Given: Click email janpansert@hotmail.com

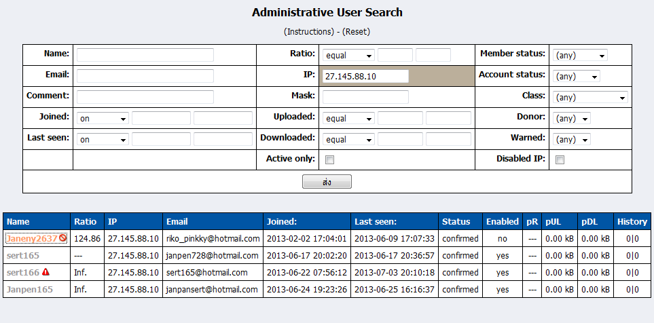Looking at the screenshot, I should coord(212,289).
